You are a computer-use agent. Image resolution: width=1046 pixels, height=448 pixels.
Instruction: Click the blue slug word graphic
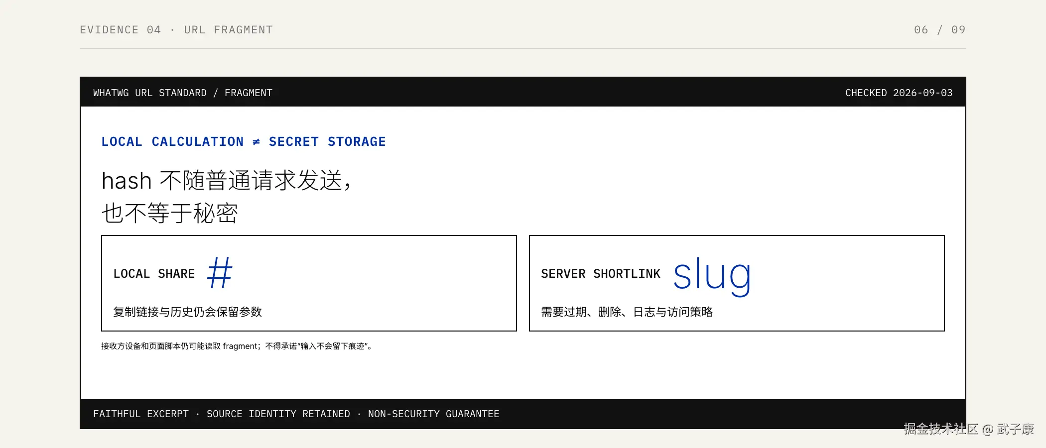(712, 276)
